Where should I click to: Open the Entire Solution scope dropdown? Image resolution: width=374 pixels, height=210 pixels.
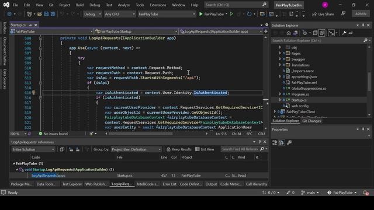coord(33,149)
